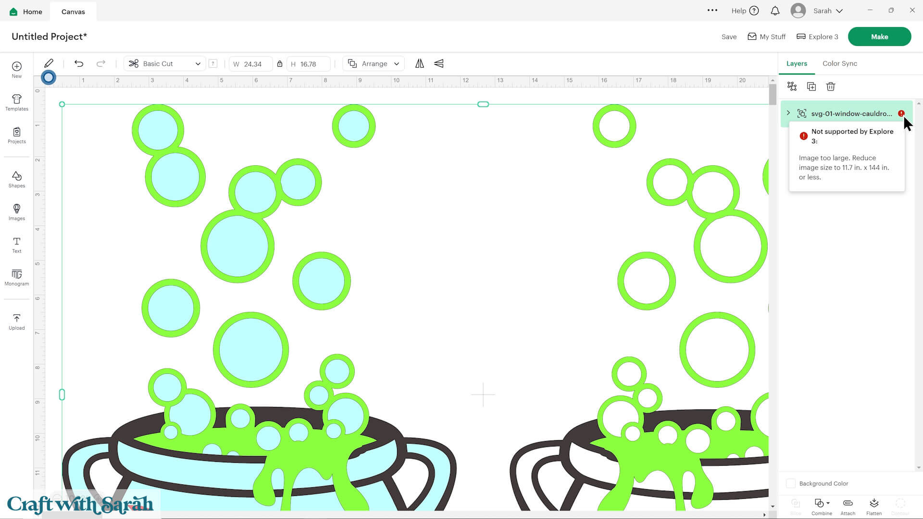Open the Templates panel
This screenshot has height=519, width=923.
(16, 102)
